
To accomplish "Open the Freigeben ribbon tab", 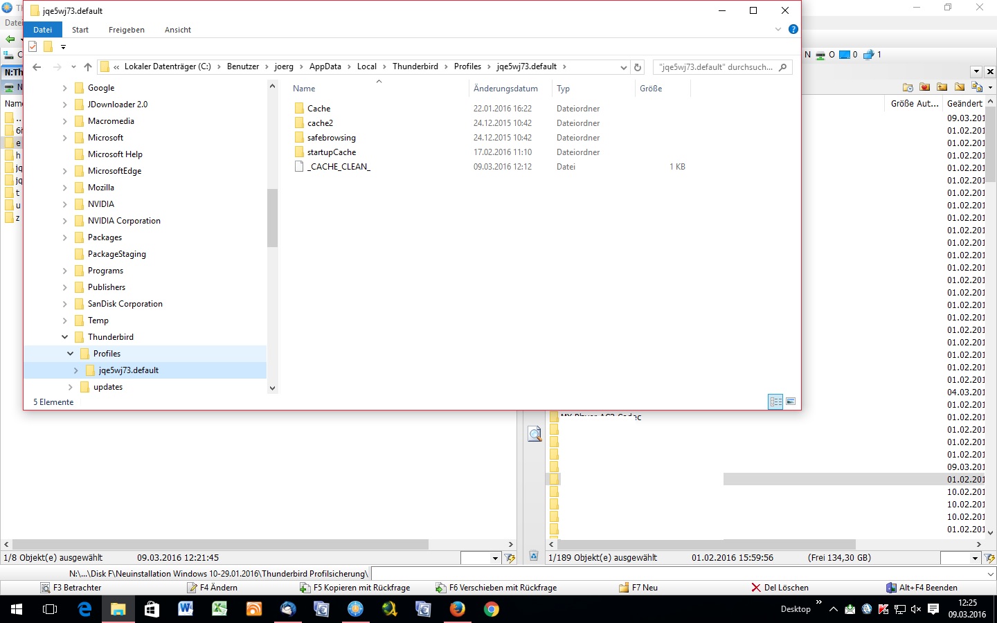I will coord(127,30).
